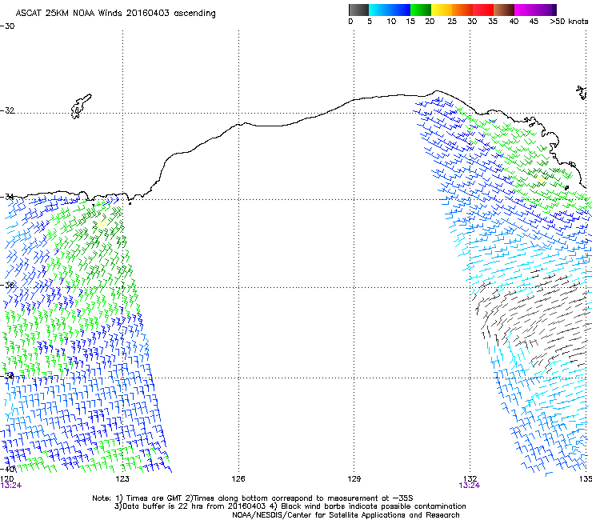Click the '-32' latitude axis label
The image size is (592, 520).
[x=7, y=110]
